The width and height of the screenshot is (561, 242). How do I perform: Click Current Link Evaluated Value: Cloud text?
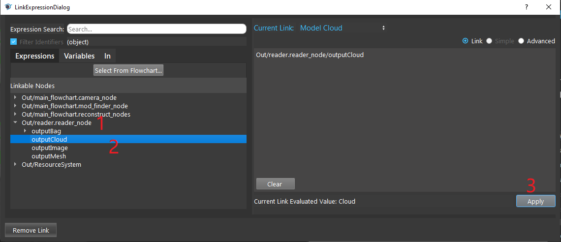[x=305, y=201]
